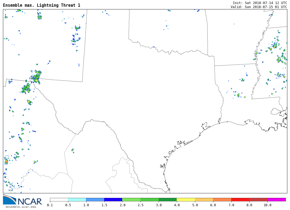
Task: Click the NCAR logo
Action: [23, 200]
